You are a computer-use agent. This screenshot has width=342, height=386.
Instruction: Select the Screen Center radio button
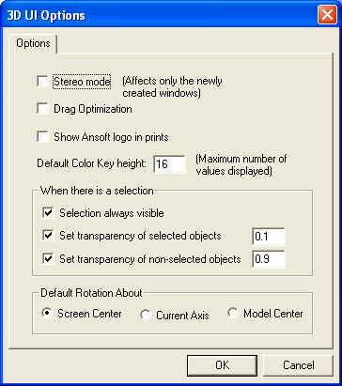coord(47,314)
